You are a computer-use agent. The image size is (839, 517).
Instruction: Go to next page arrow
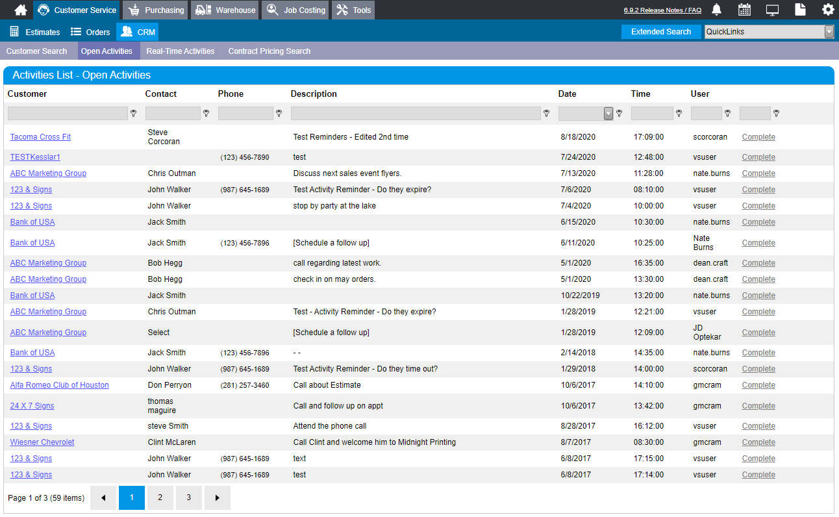218,498
